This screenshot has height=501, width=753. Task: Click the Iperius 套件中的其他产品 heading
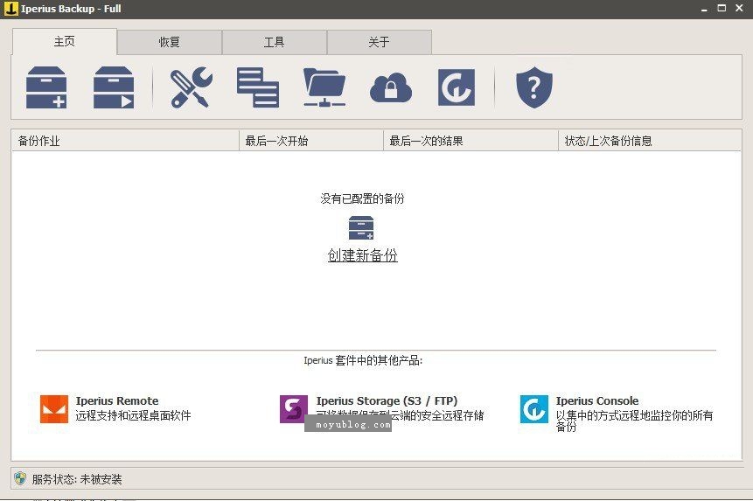coord(363,360)
